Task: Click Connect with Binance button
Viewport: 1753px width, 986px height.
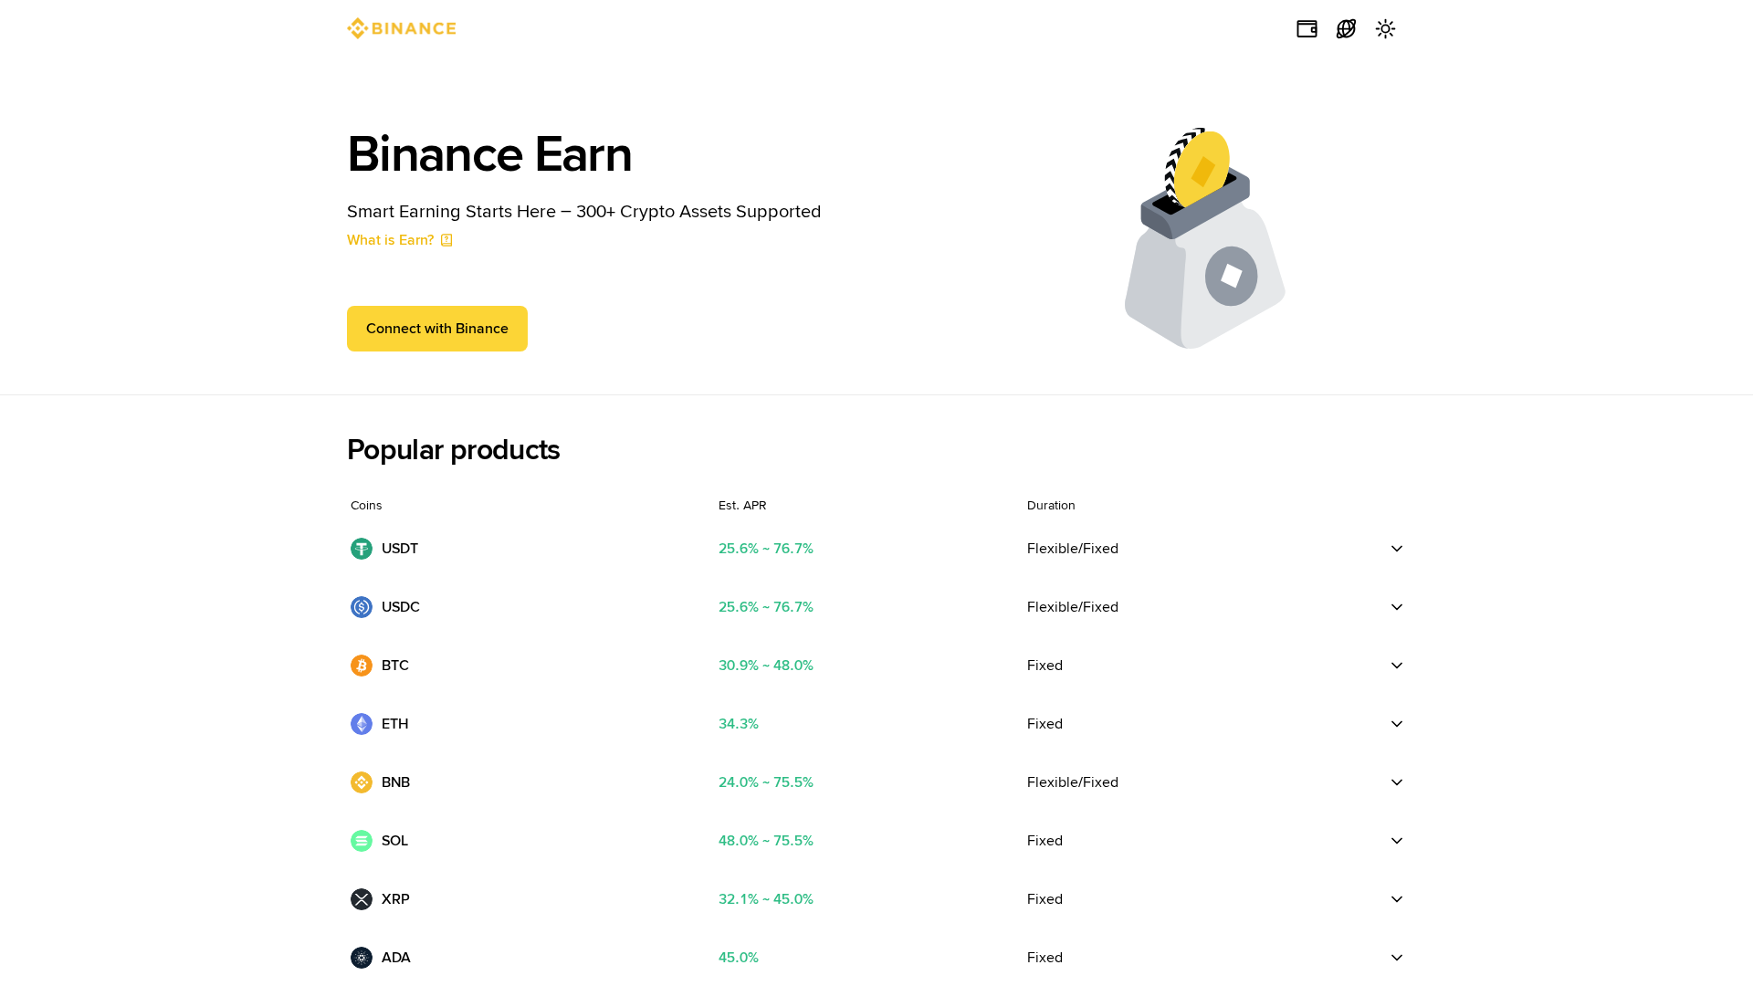Action: click(437, 329)
